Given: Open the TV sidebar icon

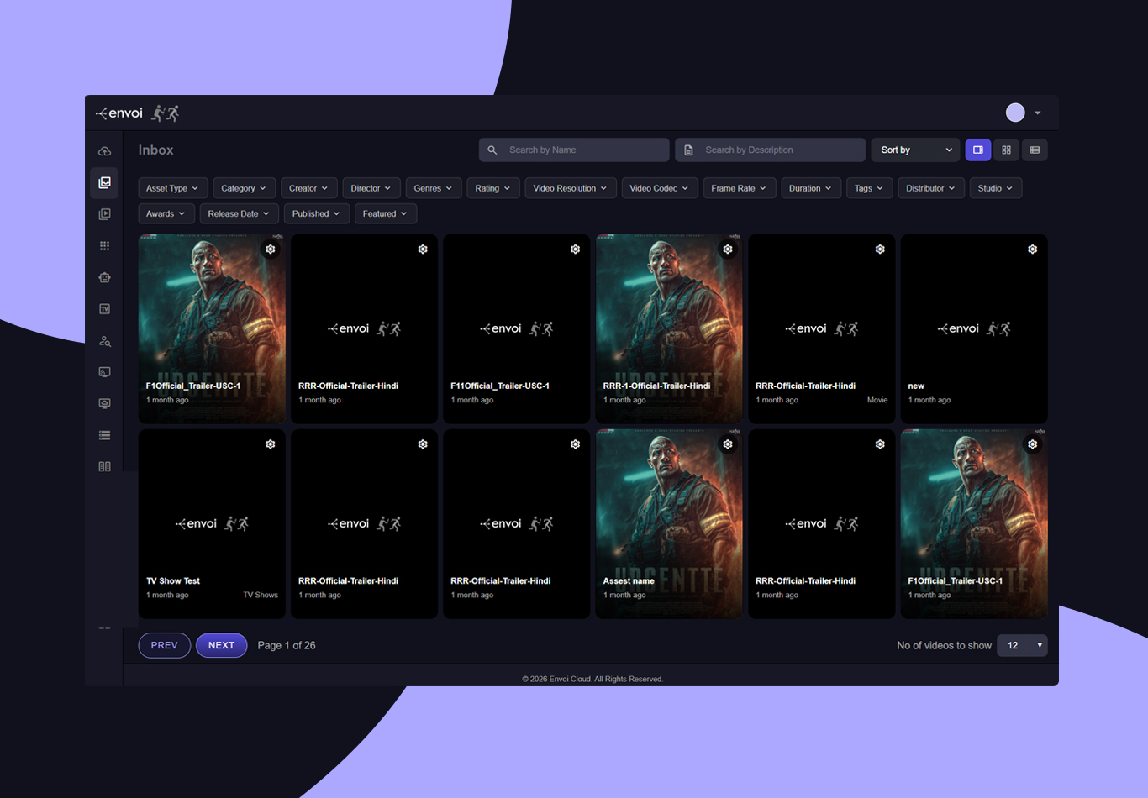Looking at the screenshot, I should point(104,309).
